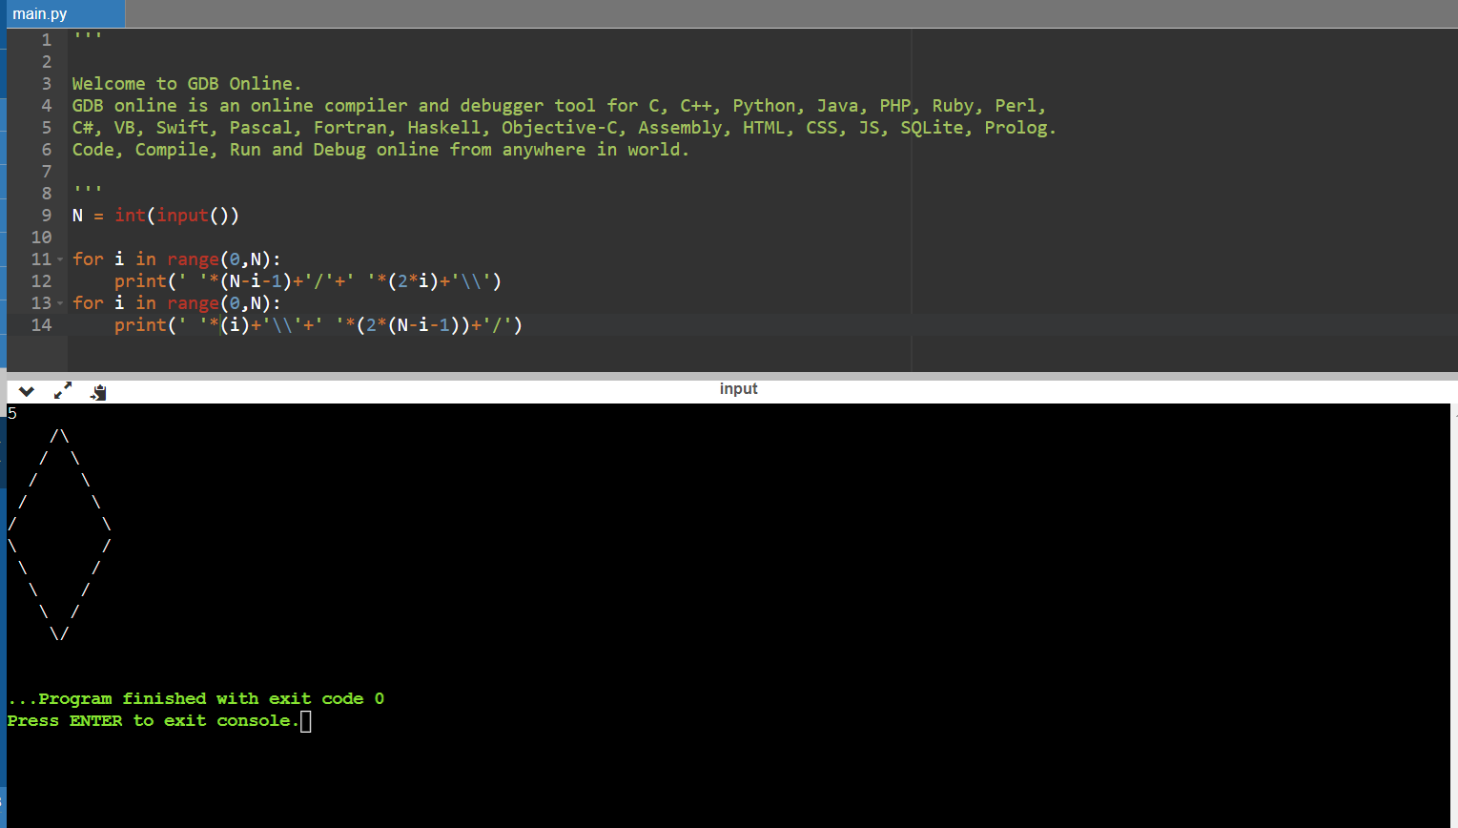The height and width of the screenshot is (828, 1458).
Task: Click the entered value 5 in the console
Action: pos(12,414)
